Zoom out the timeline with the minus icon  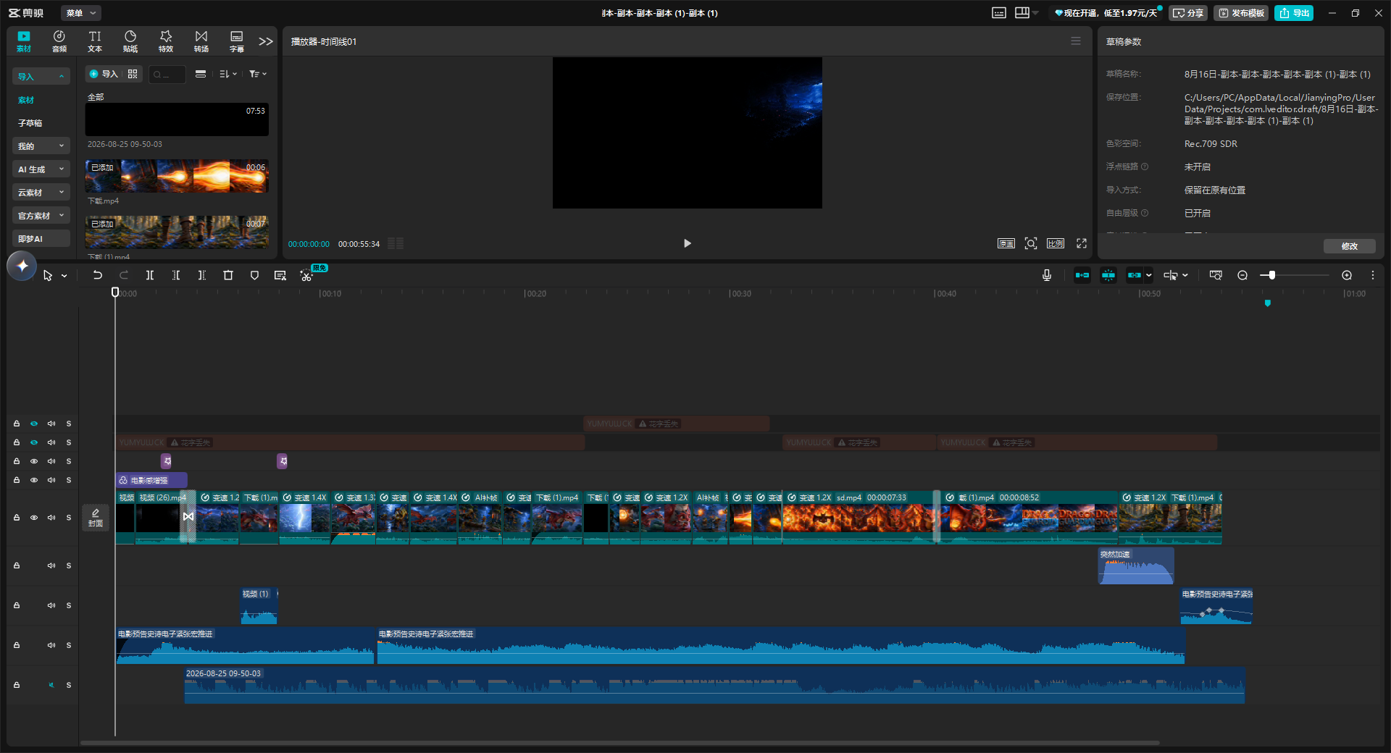[x=1242, y=275]
